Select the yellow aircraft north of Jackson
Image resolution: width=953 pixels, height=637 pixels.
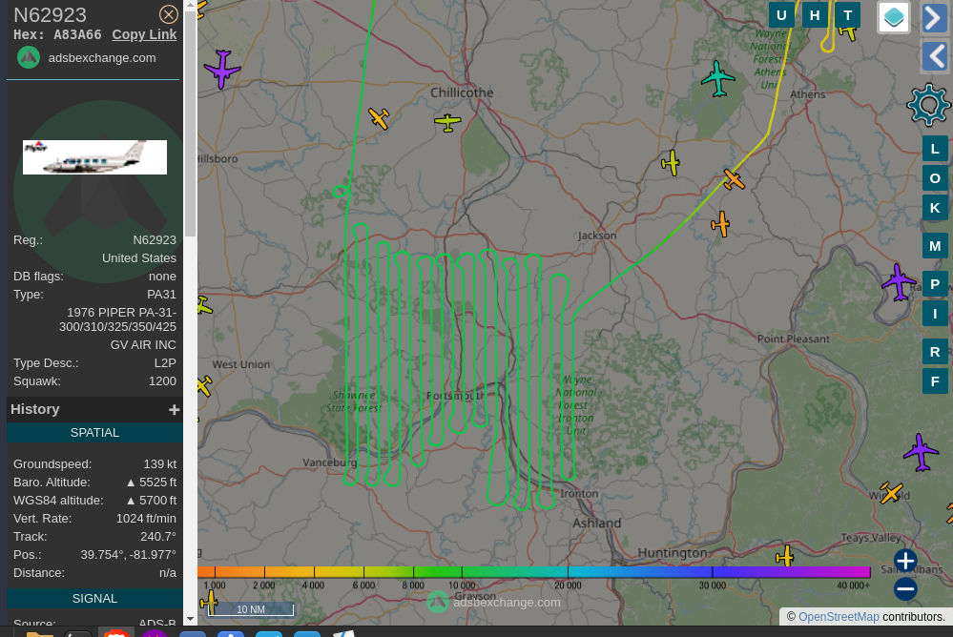671,163
